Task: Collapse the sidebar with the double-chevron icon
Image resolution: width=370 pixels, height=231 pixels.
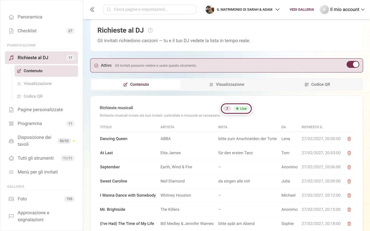Action: tap(92, 9)
